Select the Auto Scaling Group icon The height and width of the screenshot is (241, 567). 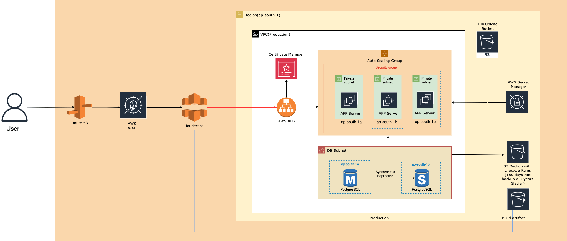click(x=385, y=53)
